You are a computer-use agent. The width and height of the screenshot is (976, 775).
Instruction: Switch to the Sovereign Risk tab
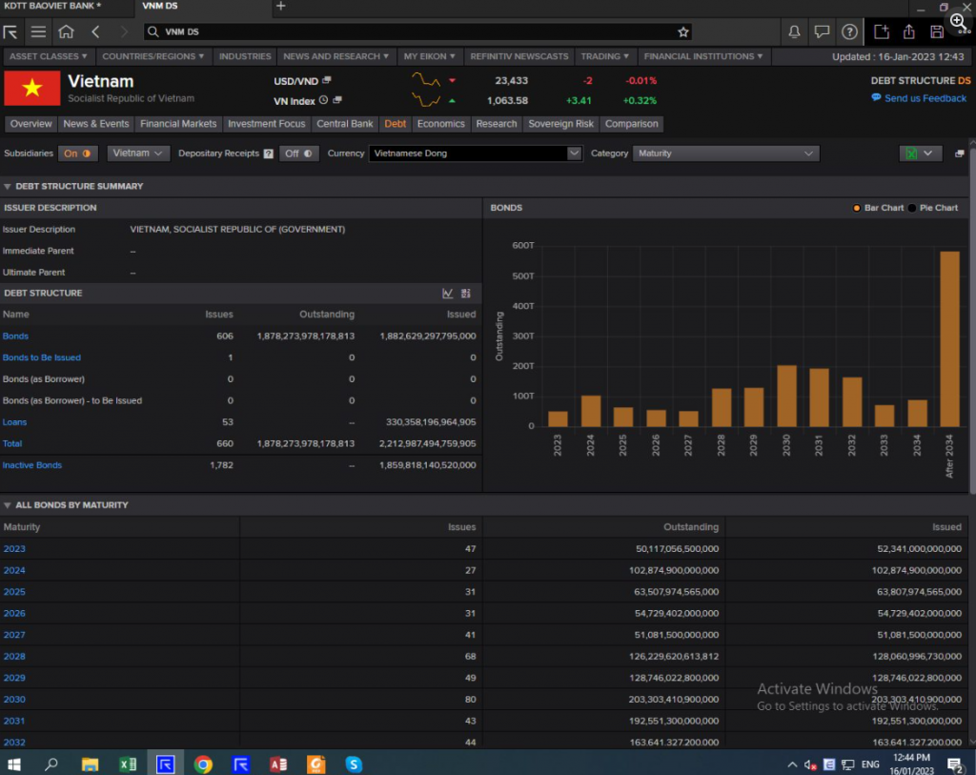click(560, 124)
